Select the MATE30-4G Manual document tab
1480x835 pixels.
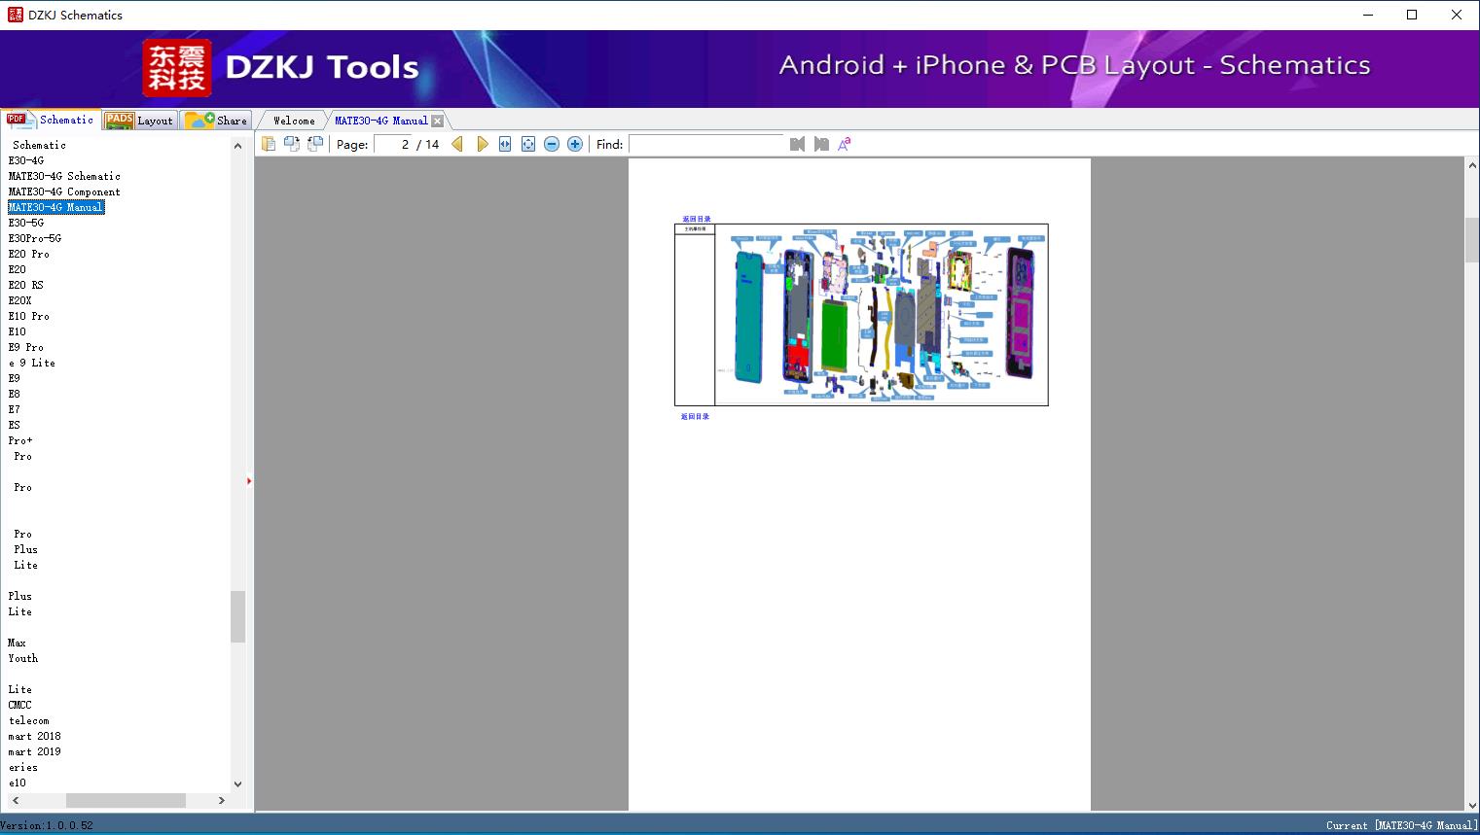tap(381, 121)
